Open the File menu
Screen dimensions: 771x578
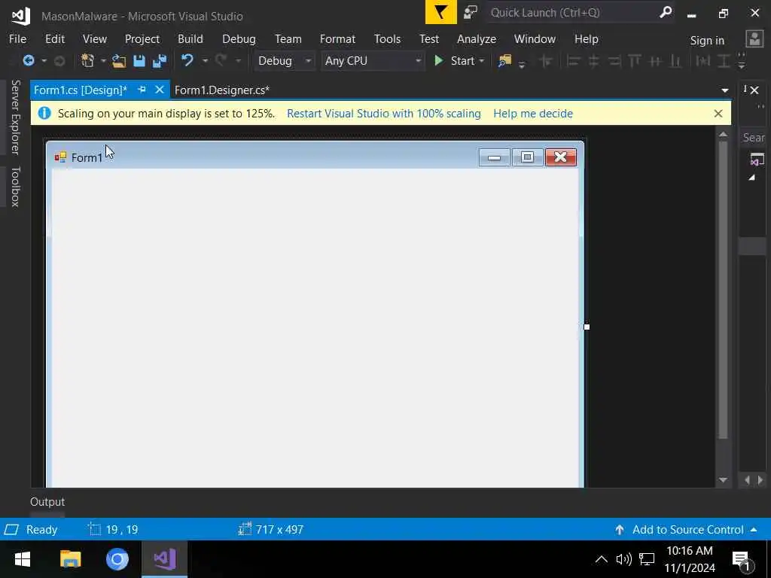pyautogui.click(x=18, y=39)
